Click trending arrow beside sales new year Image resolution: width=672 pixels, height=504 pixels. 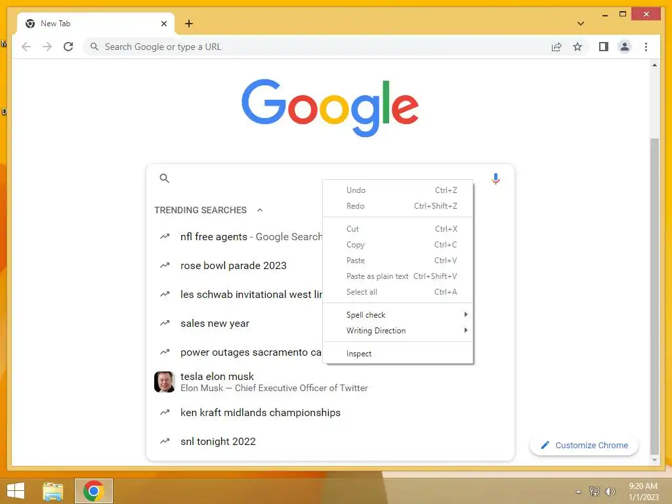pos(165,323)
